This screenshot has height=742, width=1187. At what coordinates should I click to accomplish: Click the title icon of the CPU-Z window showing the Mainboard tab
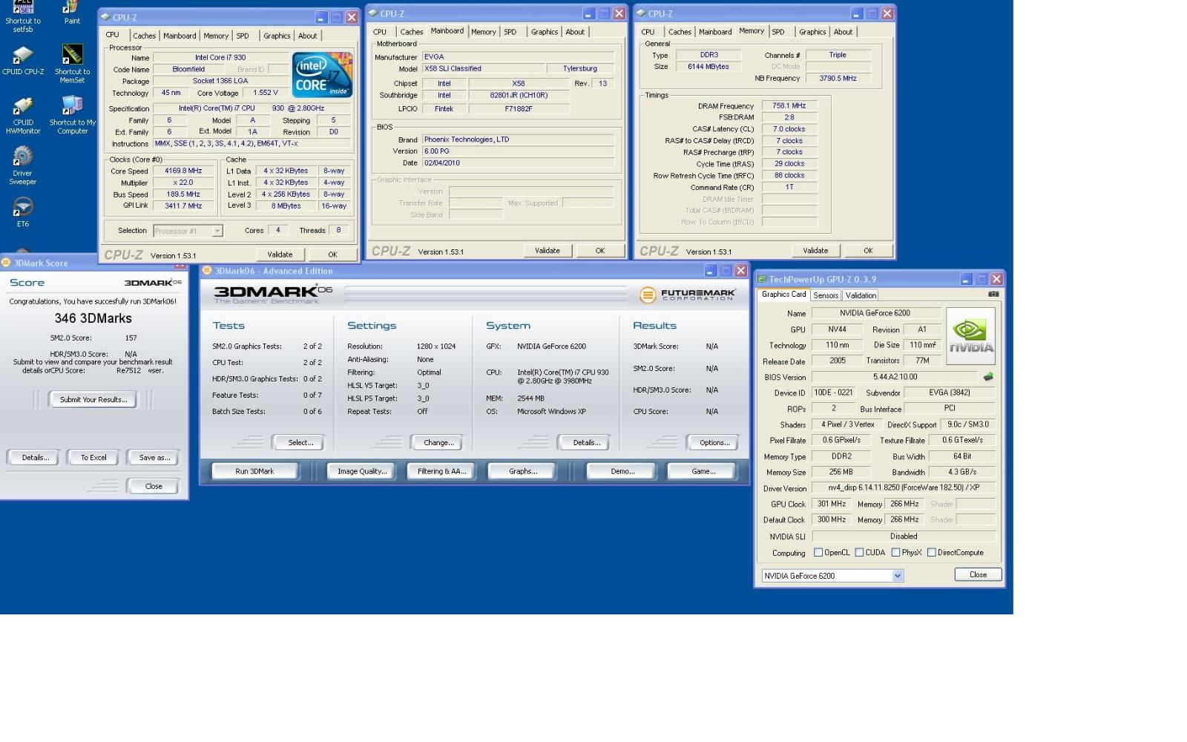(373, 13)
